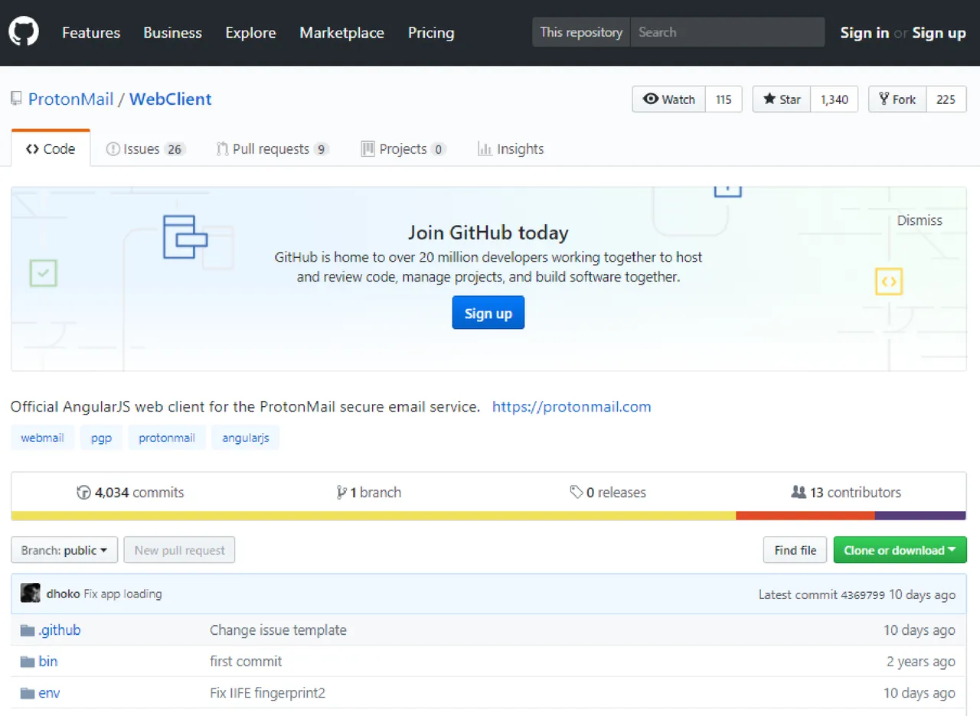Screen dimensions: 980x716
Task: Open the Fix app loading commit message
Action: (122, 594)
